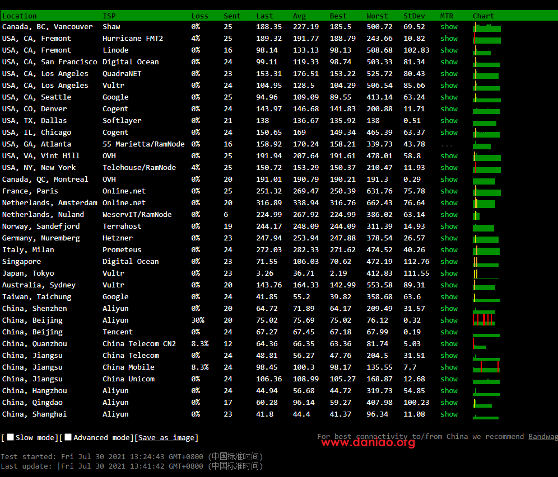The height and width of the screenshot is (477, 558).
Task: Click the '55 Marietta/RamNode' ISP cell
Action: [144, 144]
